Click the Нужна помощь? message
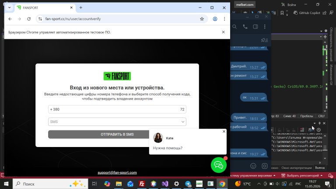336x189 pixels. pyautogui.click(x=168, y=148)
